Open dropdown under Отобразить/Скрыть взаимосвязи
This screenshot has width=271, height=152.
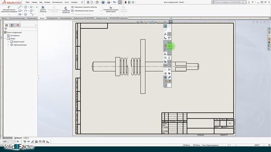point(111,15)
